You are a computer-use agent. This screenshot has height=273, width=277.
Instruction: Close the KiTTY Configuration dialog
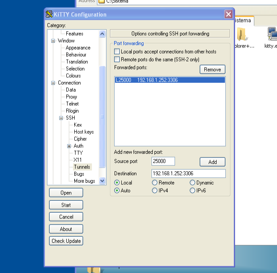tap(228, 14)
